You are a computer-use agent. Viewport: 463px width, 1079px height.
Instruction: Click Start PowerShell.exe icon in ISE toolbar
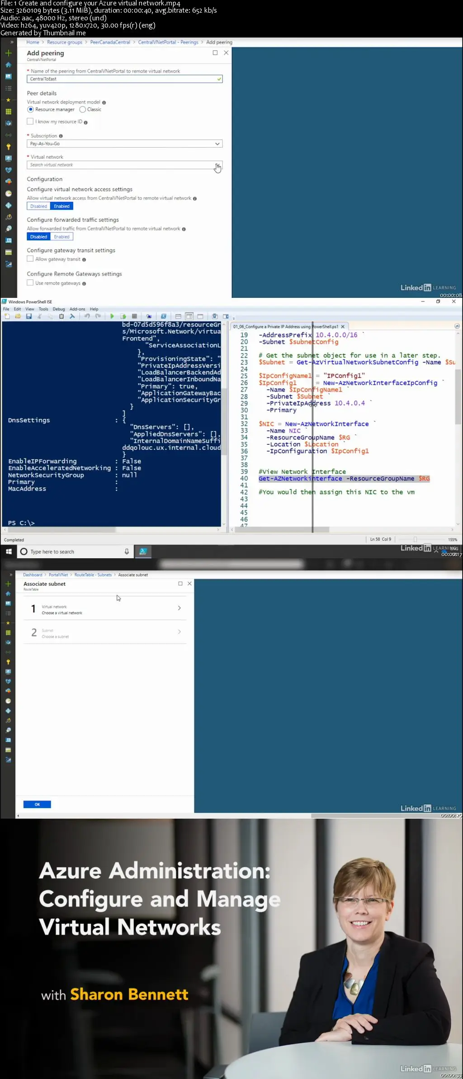click(x=164, y=316)
